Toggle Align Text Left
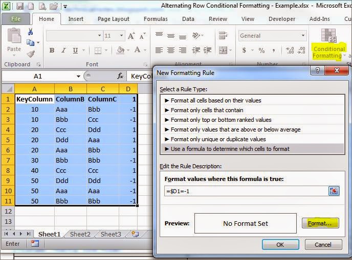Screen dimensions: 352x260 159,50
